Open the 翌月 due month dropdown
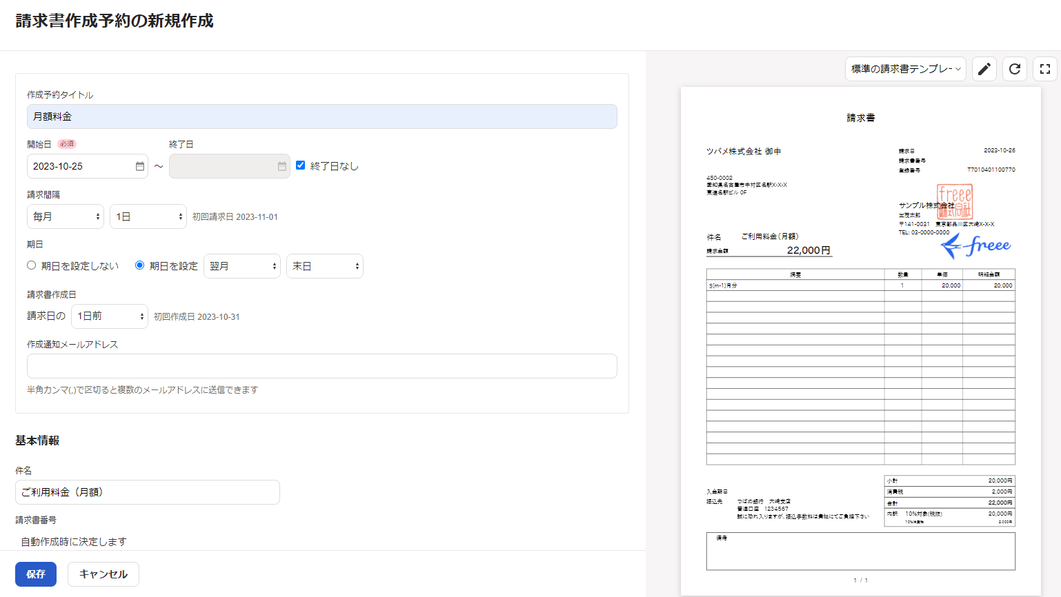Viewport: 1061px width, 597px height. [x=242, y=266]
